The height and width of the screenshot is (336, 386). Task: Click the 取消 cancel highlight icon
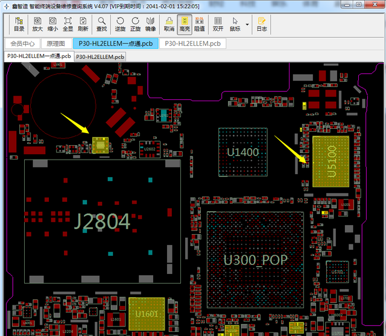click(169, 24)
